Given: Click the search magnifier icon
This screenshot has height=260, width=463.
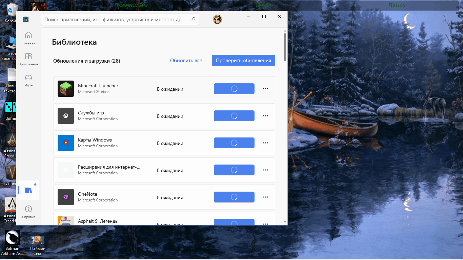Looking at the screenshot, I should coord(193,19).
